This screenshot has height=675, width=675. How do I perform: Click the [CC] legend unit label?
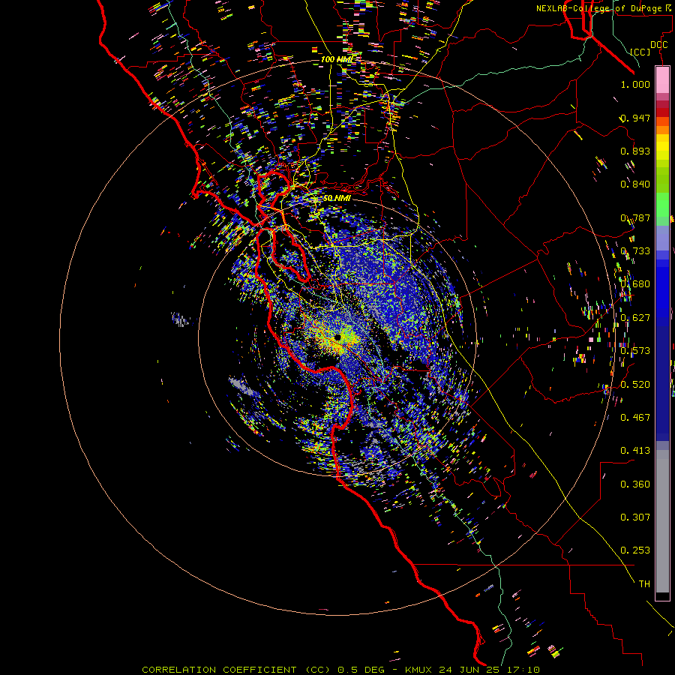(x=640, y=52)
